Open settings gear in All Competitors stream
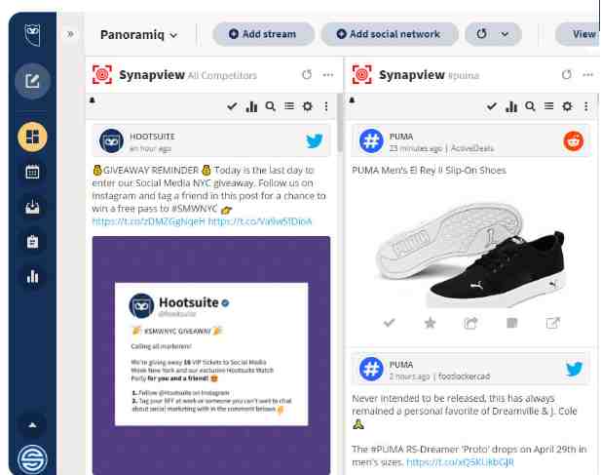The image size is (601, 475). [308, 106]
